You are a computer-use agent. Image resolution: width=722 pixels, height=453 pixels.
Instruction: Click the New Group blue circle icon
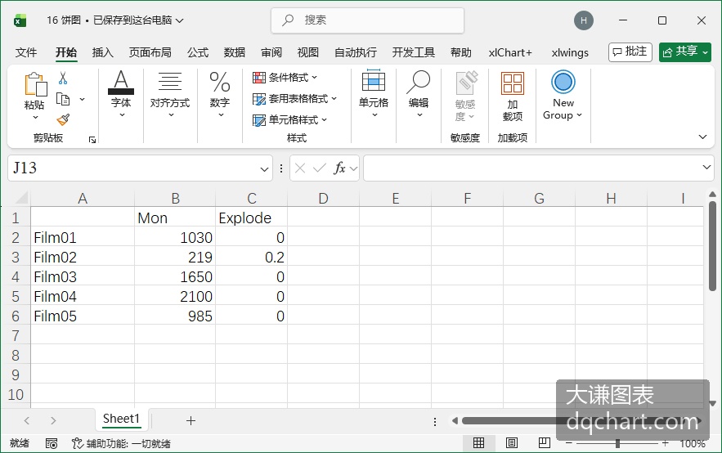563,82
